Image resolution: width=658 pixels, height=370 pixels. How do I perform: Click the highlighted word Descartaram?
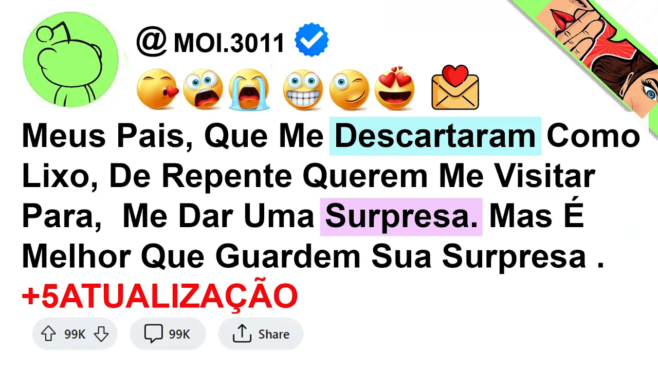click(435, 136)
